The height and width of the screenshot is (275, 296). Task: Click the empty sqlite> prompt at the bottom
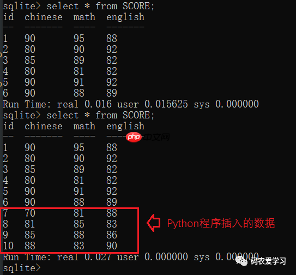click(x=22, y=268)
